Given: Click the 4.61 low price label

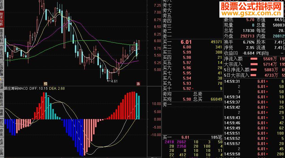Looking at the screenshot, I should (114, 81).
